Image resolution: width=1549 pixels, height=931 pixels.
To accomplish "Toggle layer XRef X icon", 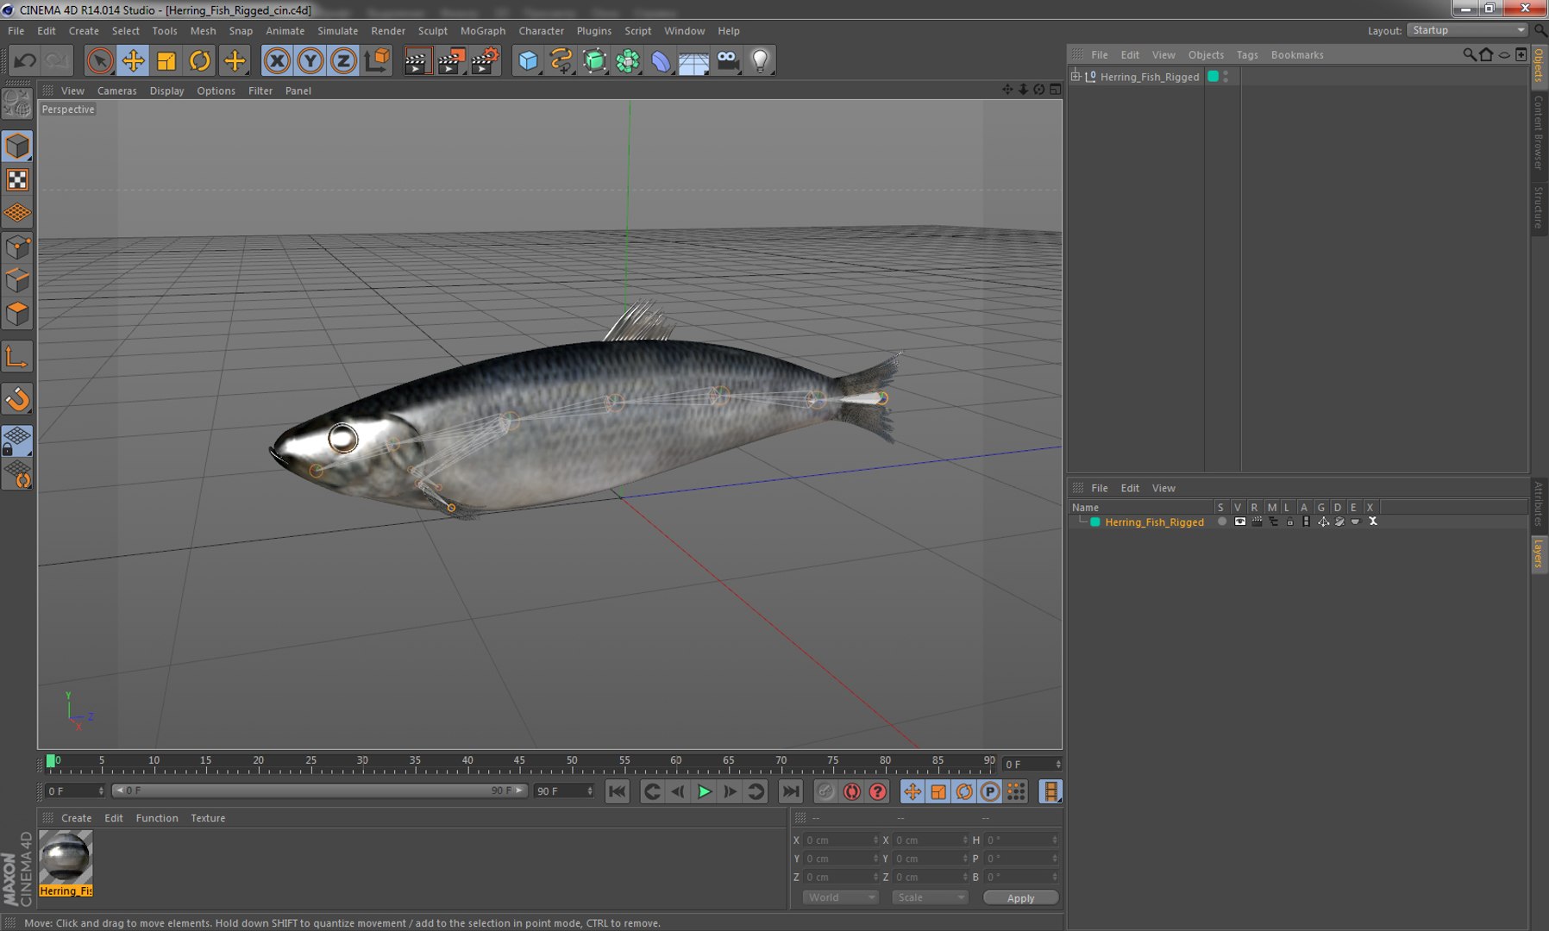I will click(1372, 522).
